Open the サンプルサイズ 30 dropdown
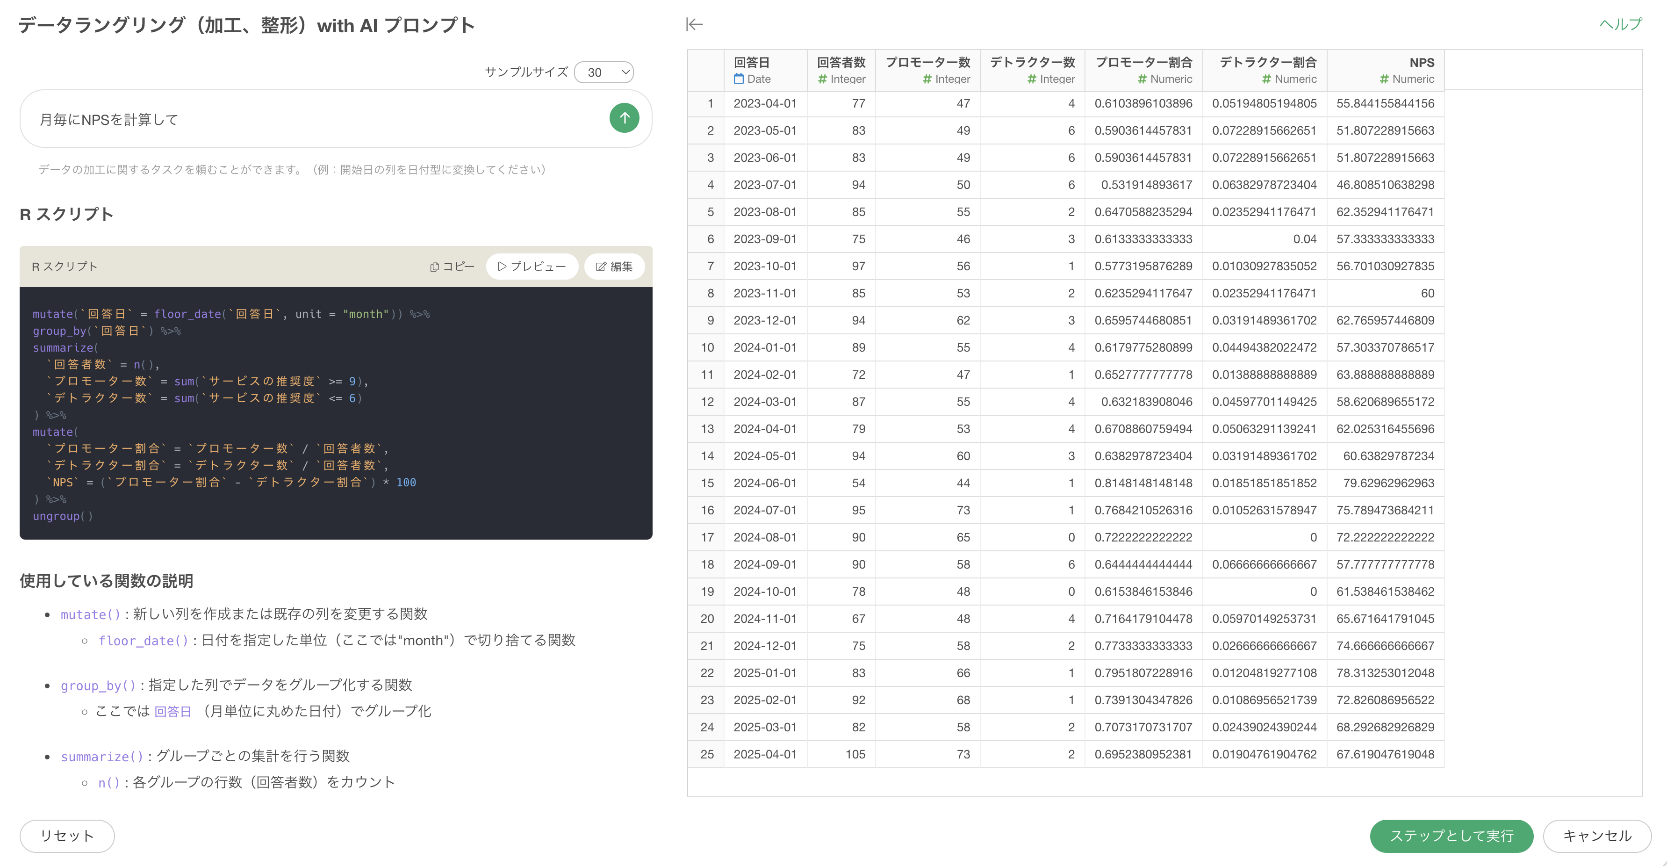 (x=604, y=72)
